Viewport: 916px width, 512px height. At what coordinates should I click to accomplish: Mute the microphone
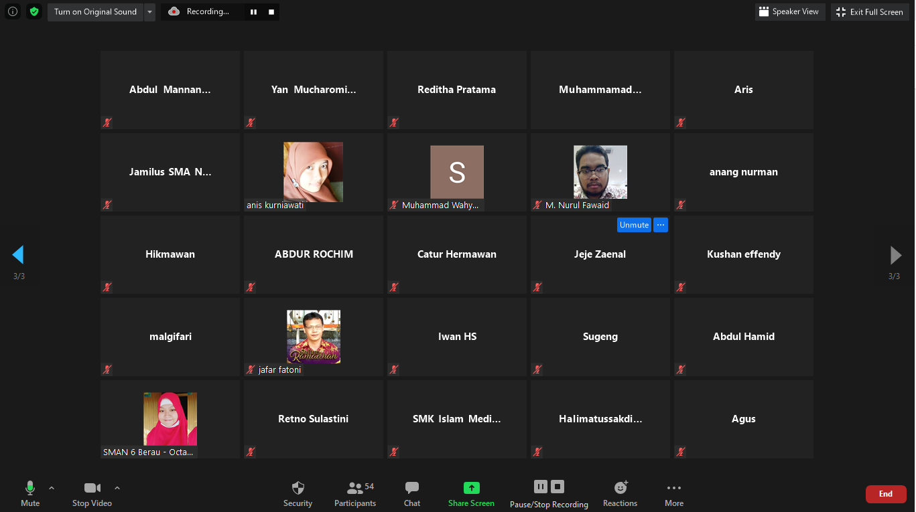(30, 494)
